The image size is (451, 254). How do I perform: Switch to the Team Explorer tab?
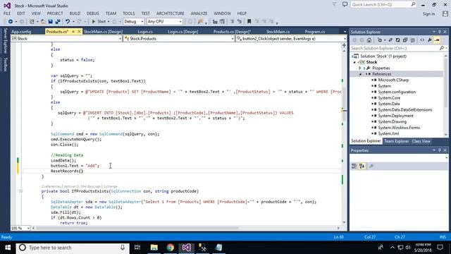click(396, 141)
